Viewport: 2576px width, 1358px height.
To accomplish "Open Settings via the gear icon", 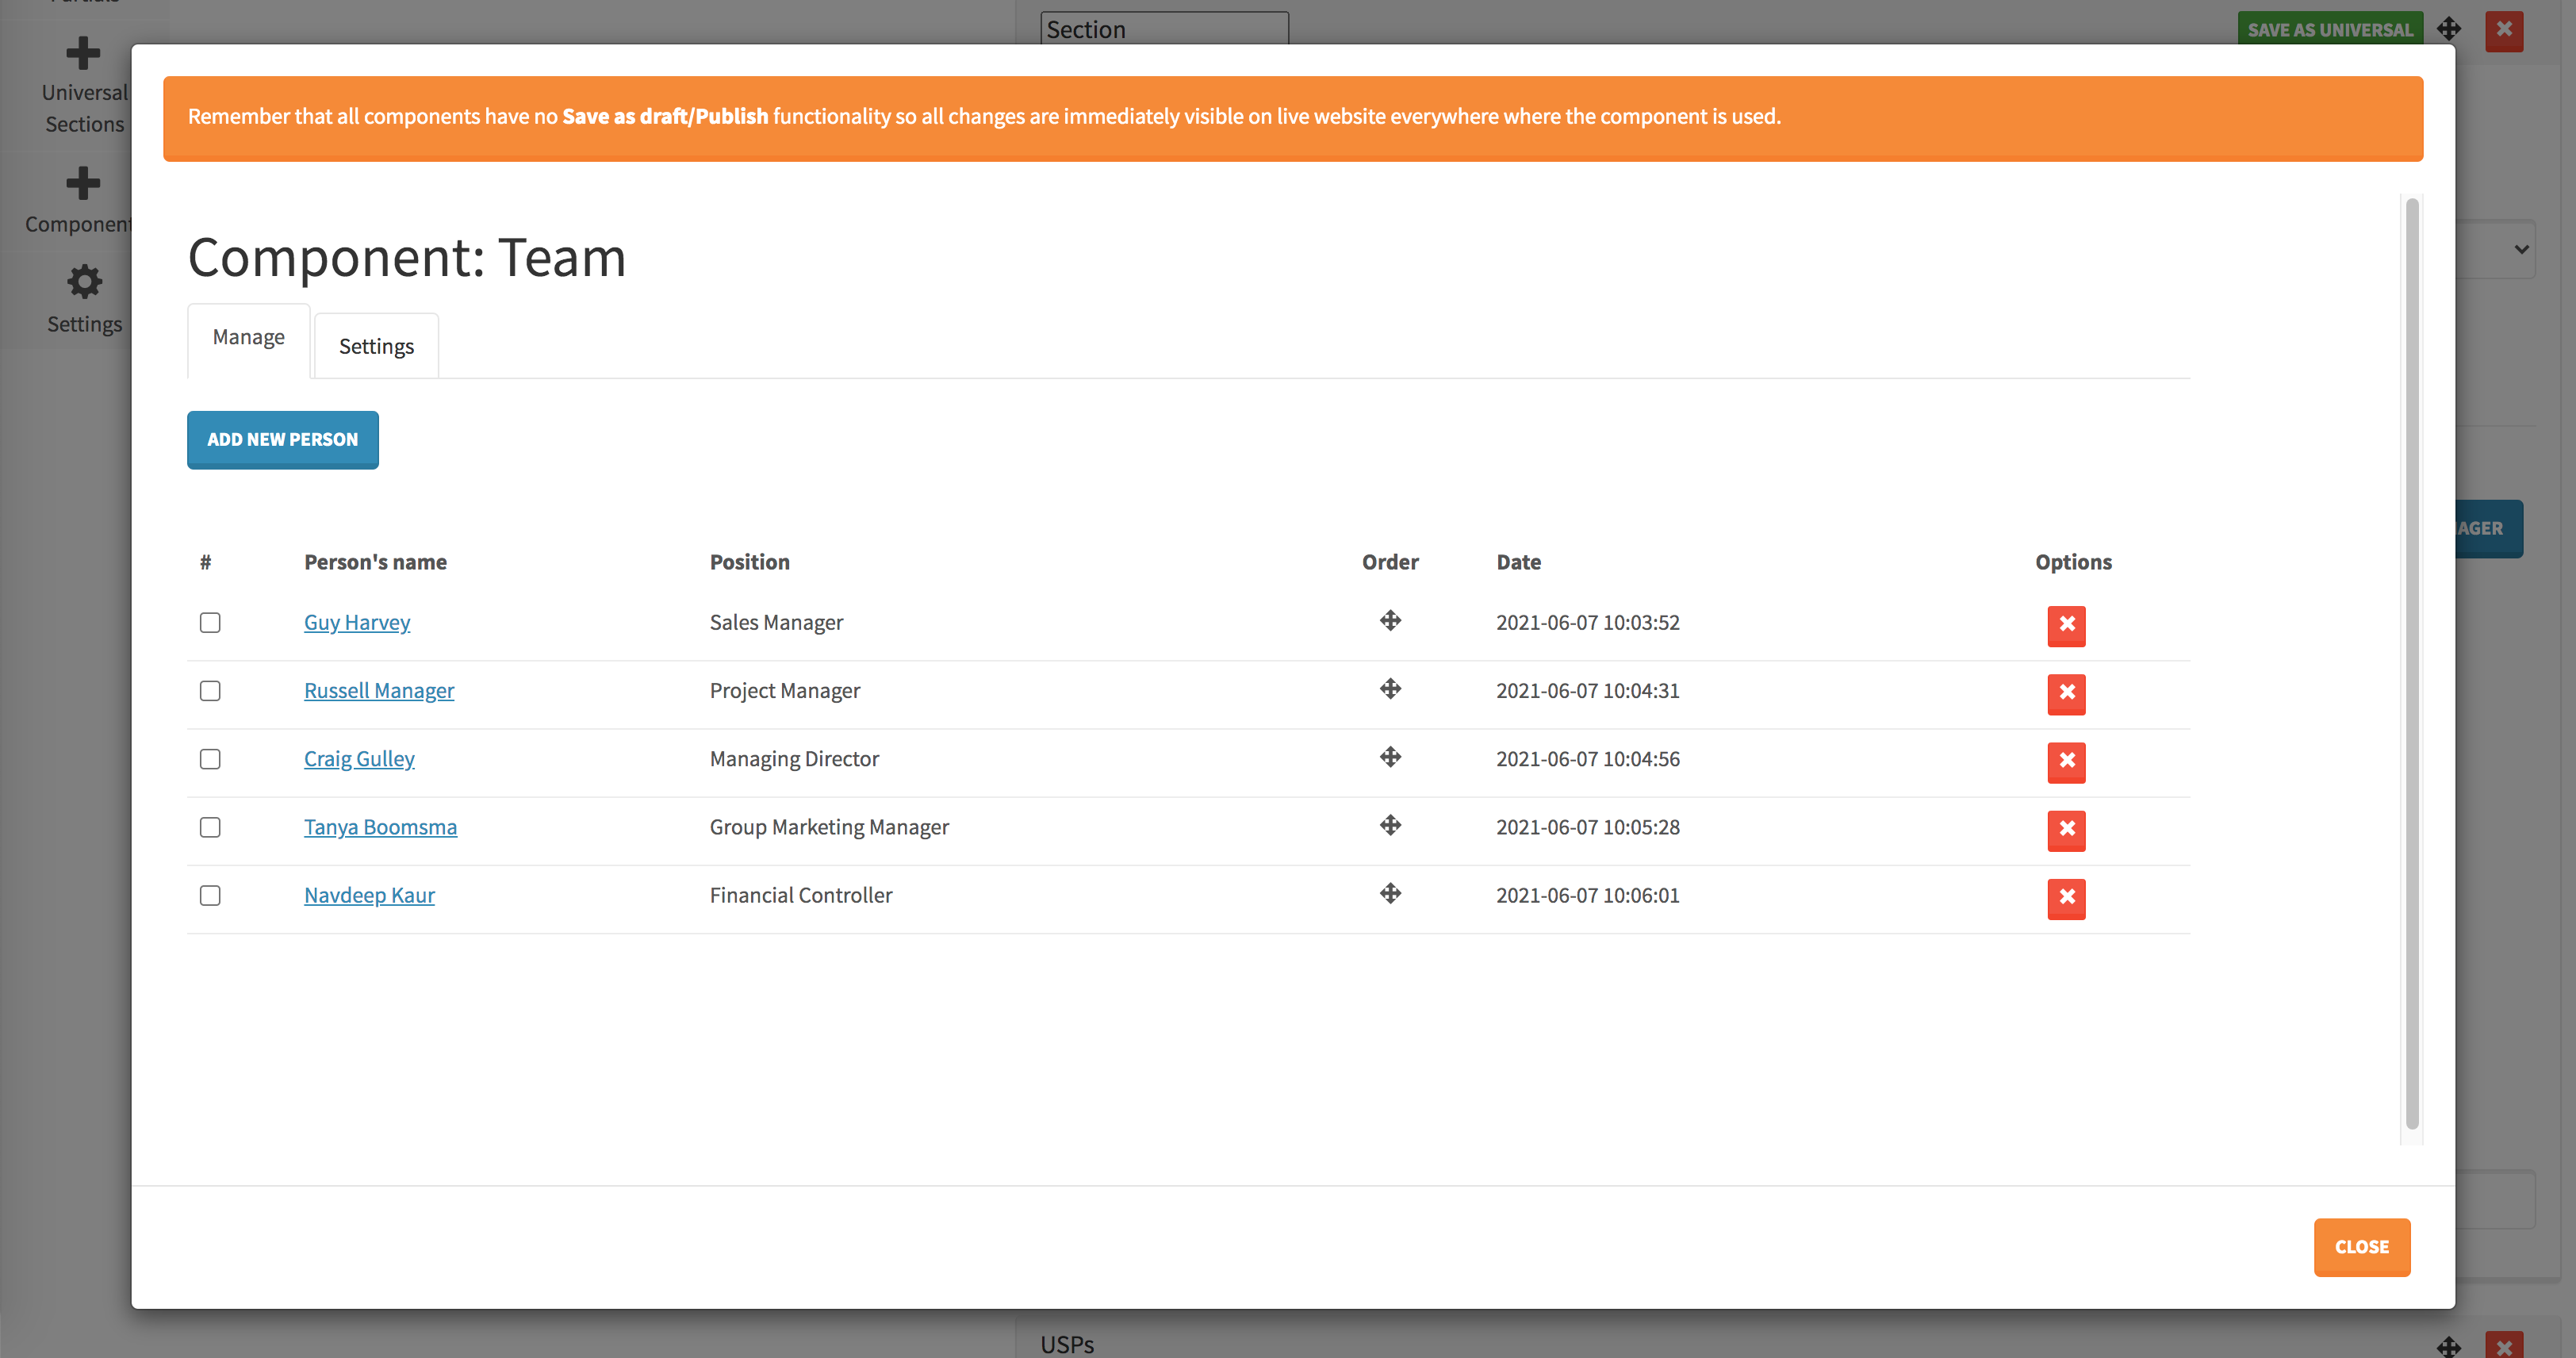I will 84,282.
